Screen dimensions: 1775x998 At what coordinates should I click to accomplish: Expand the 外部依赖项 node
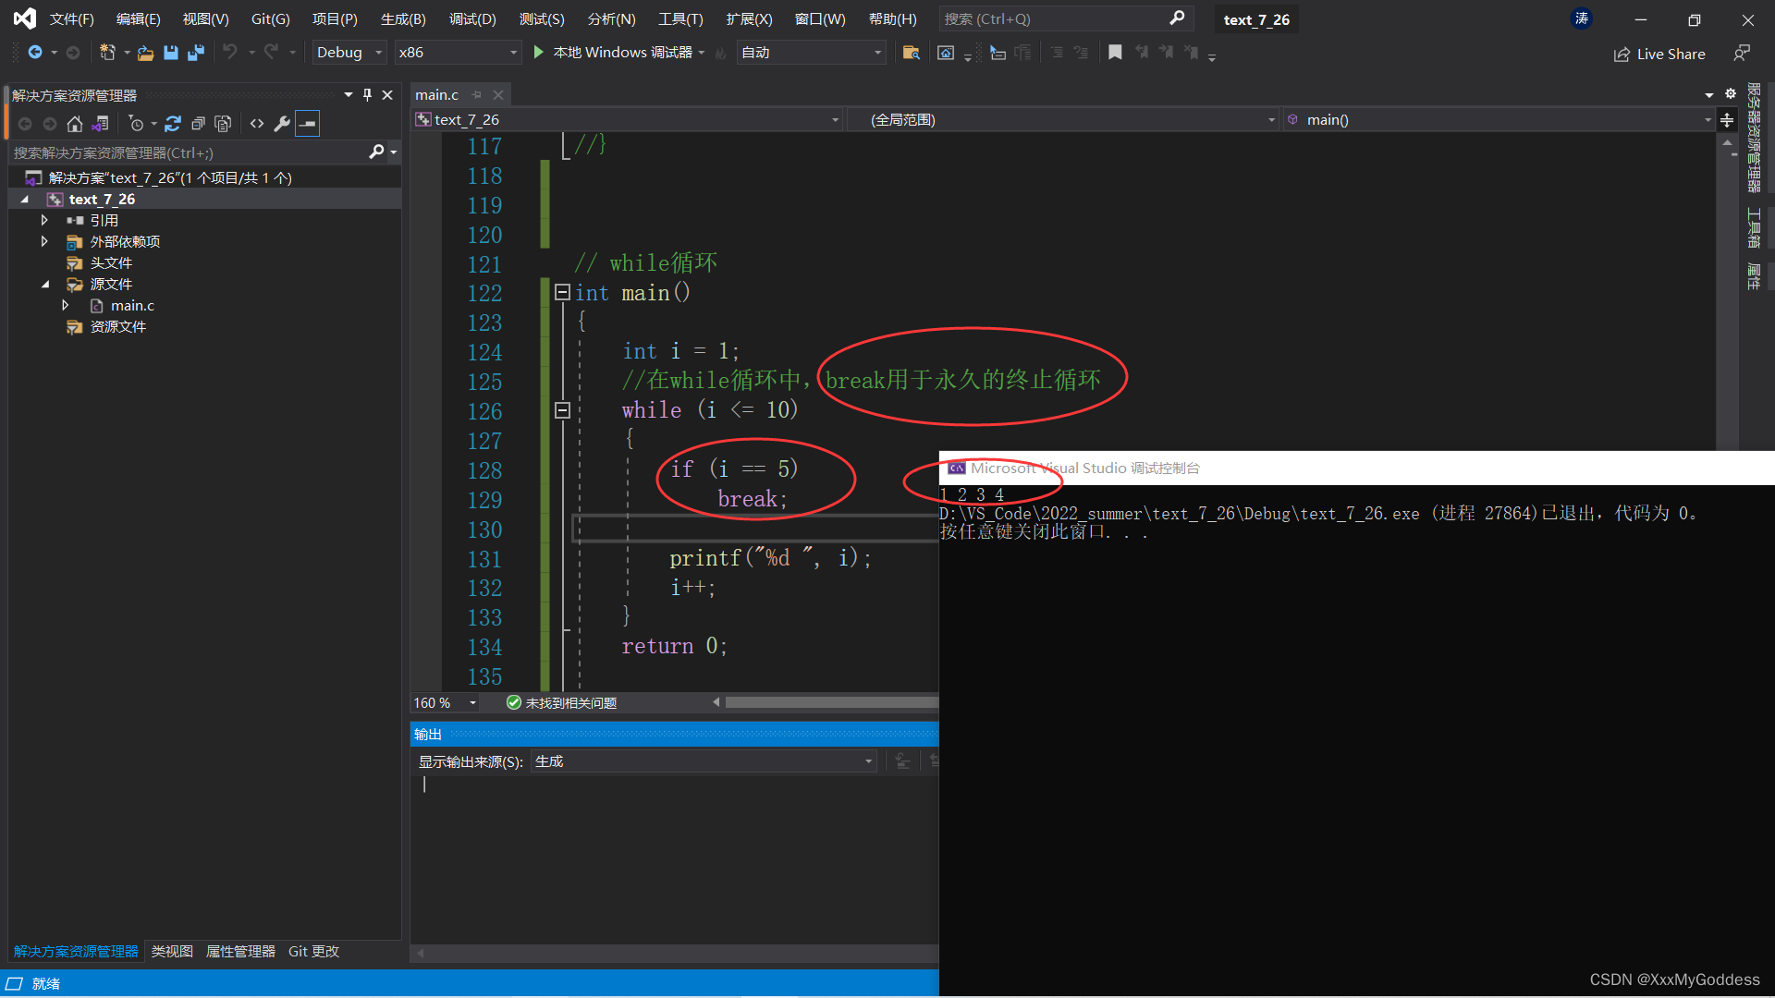pyautogui.click(x=44, y=242)
